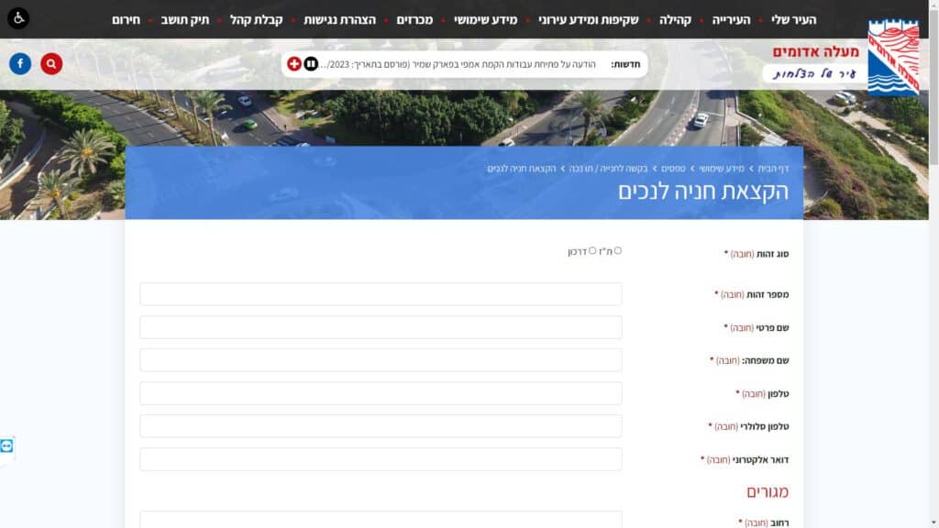Click the טפסים breadcrumb link
Screen dimensions: 939x528
[x=673, y=169]
